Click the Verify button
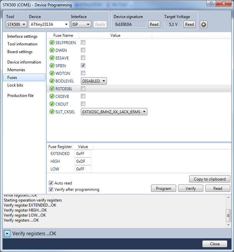This screenshot has width=234, height=252. 191,188
